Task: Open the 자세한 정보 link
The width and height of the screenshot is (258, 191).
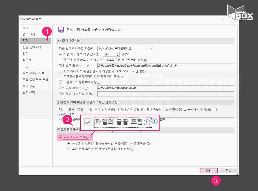Action: click(x=67, y=114)
